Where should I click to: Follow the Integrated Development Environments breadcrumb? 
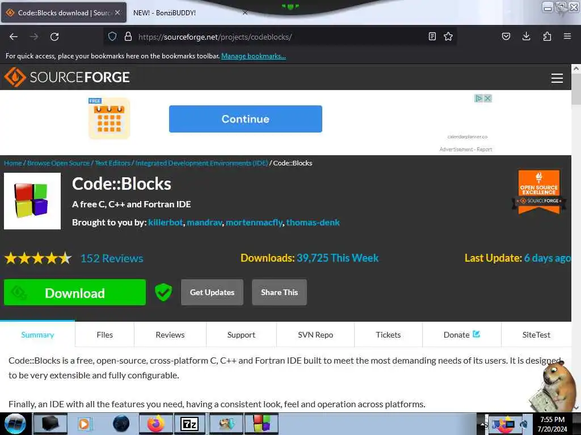pos(201,163)
